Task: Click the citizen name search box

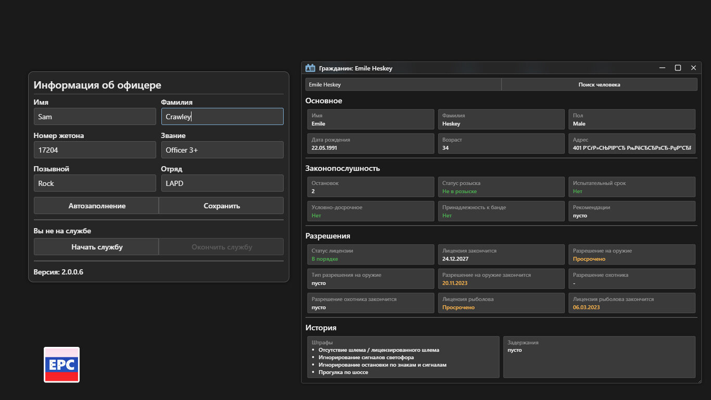Action: point(403,84)
